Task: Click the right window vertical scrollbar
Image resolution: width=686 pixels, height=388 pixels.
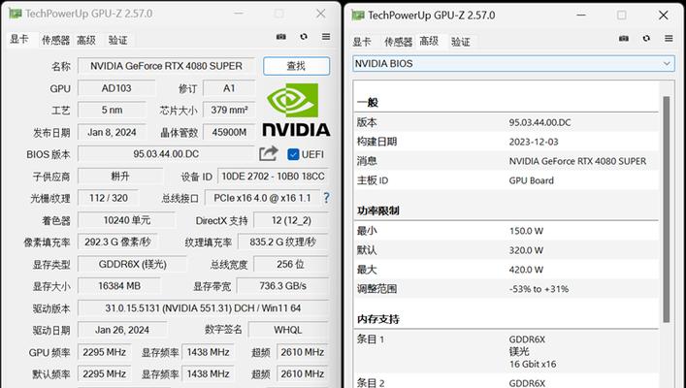Action: tap(667, 210)
